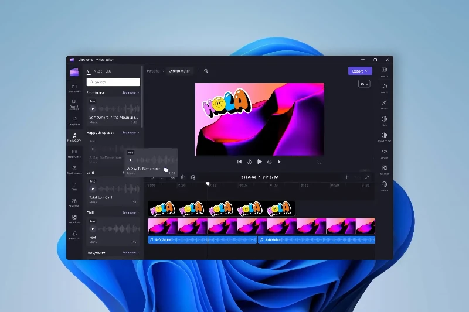The width and height of the screenshot is (469, 312).
Task: Open Stock video in the left sidebar
Action: point(74,154)
